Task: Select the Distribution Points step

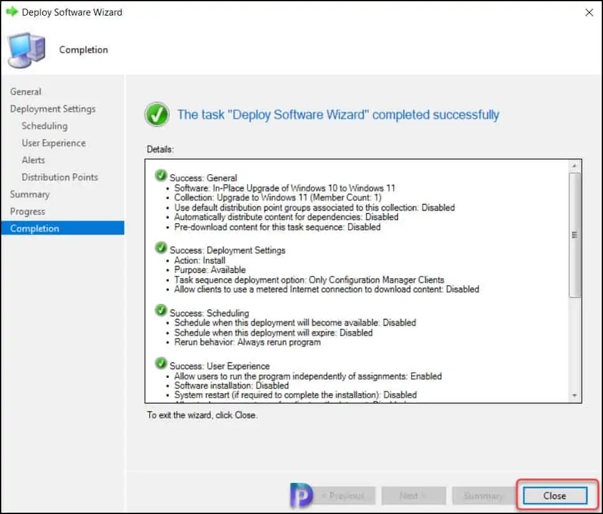Action: point(60,177)
